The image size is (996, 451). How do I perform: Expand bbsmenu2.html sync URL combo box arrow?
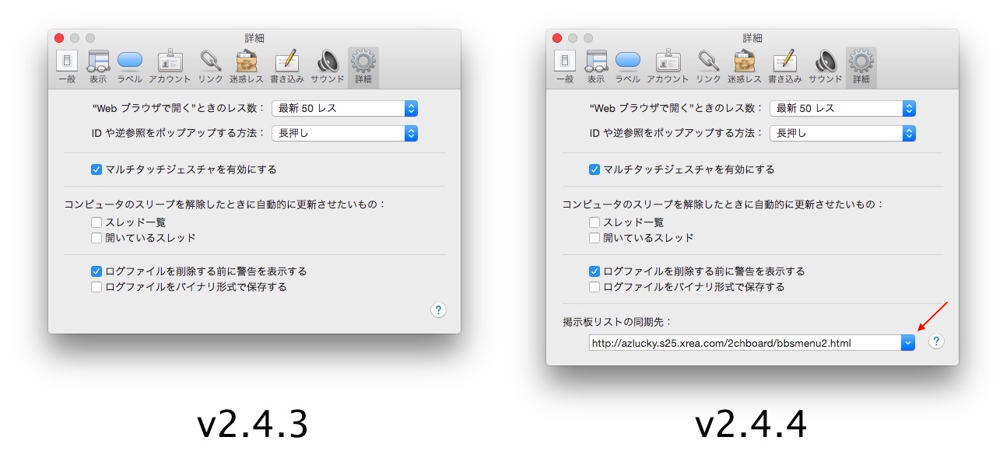908,342
